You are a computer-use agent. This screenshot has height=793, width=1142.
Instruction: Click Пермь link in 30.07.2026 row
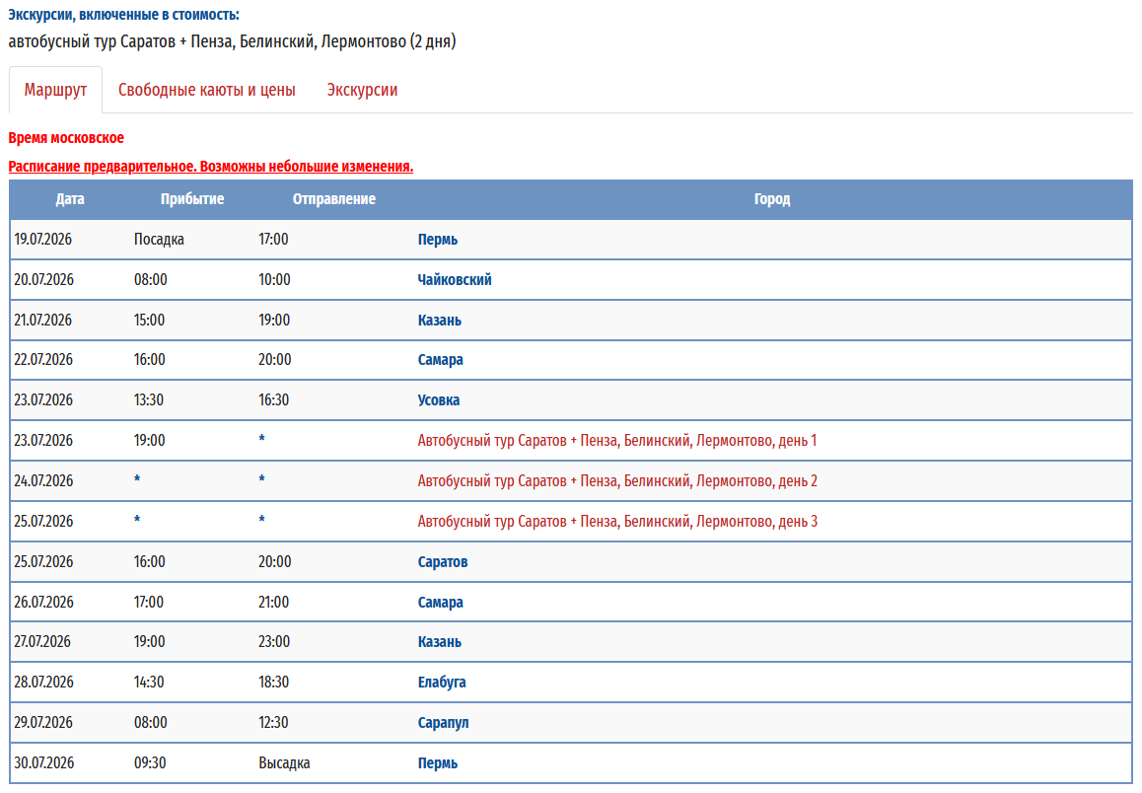pos(437,763)
